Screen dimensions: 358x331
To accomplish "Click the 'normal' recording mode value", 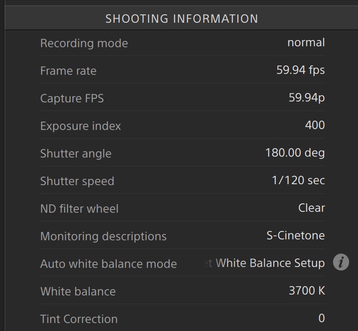I will pos(306,43).
